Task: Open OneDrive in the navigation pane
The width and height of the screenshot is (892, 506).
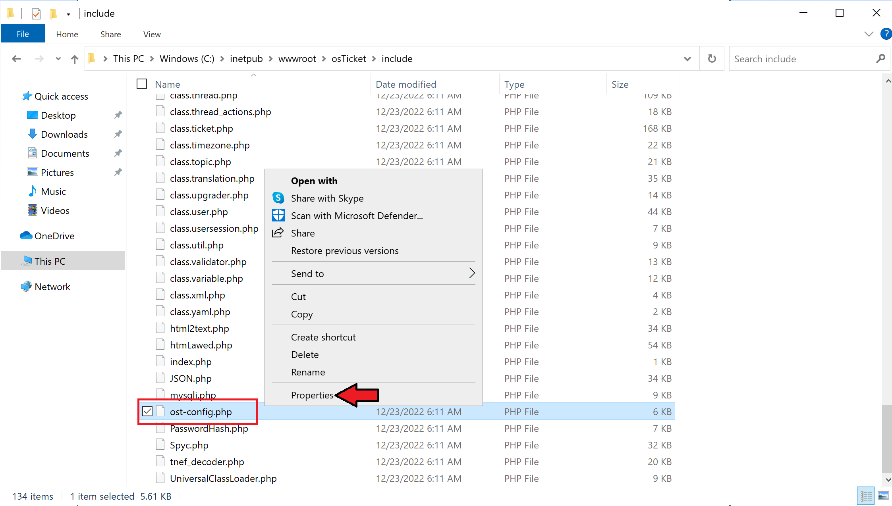Action: (54, 236)
